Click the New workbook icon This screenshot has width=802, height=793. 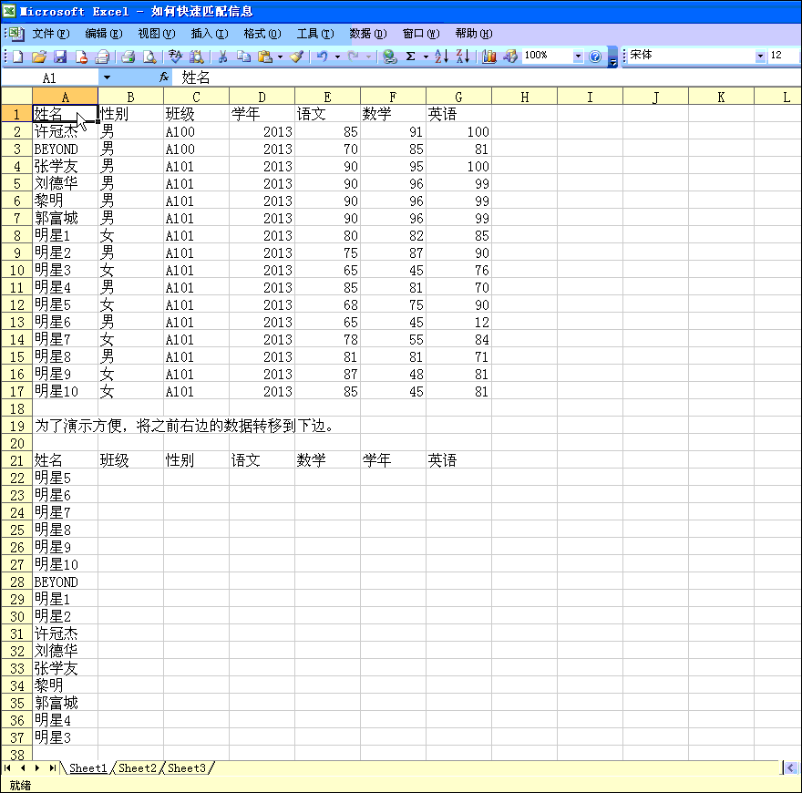(17, 57)
